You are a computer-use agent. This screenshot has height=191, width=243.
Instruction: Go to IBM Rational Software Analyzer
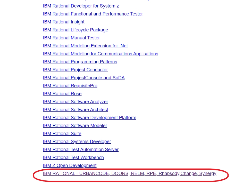click(76, 102)
